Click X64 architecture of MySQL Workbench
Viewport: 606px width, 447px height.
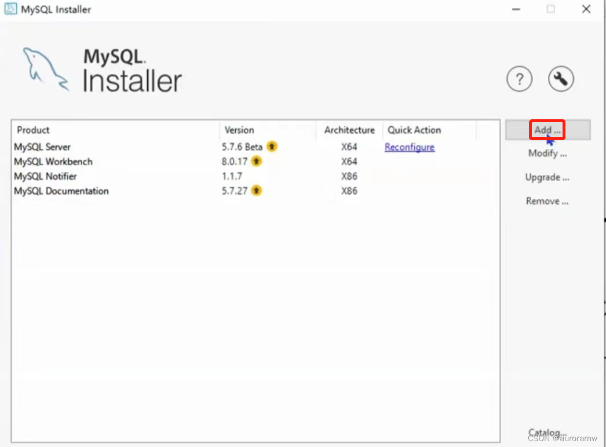[349, 162]
